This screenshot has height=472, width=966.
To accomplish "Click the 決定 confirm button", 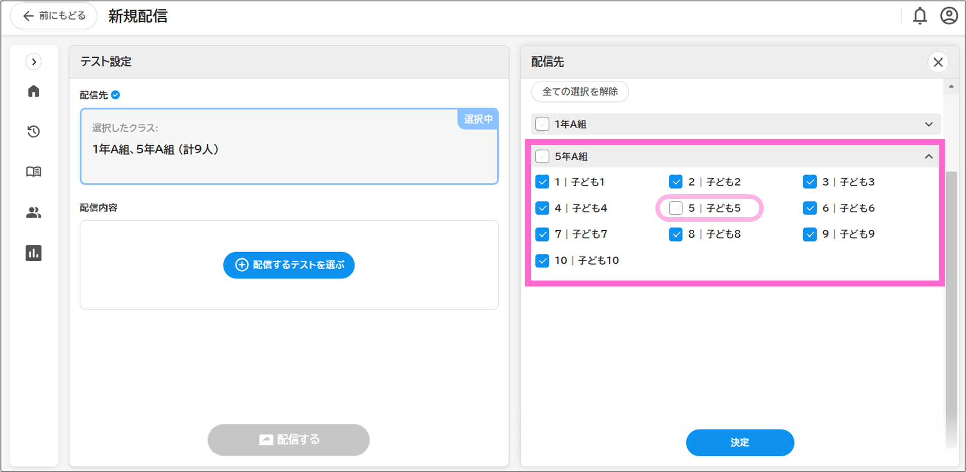I will pyautogui.click(x=740, y=442).
